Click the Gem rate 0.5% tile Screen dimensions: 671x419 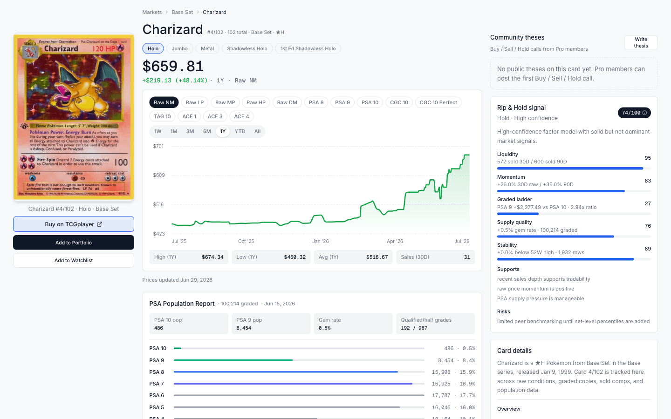(x=353, y=324)
